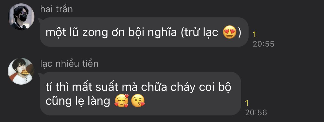
Task: Click the yellow read count by 20:56
Action: tap(247, 103)
